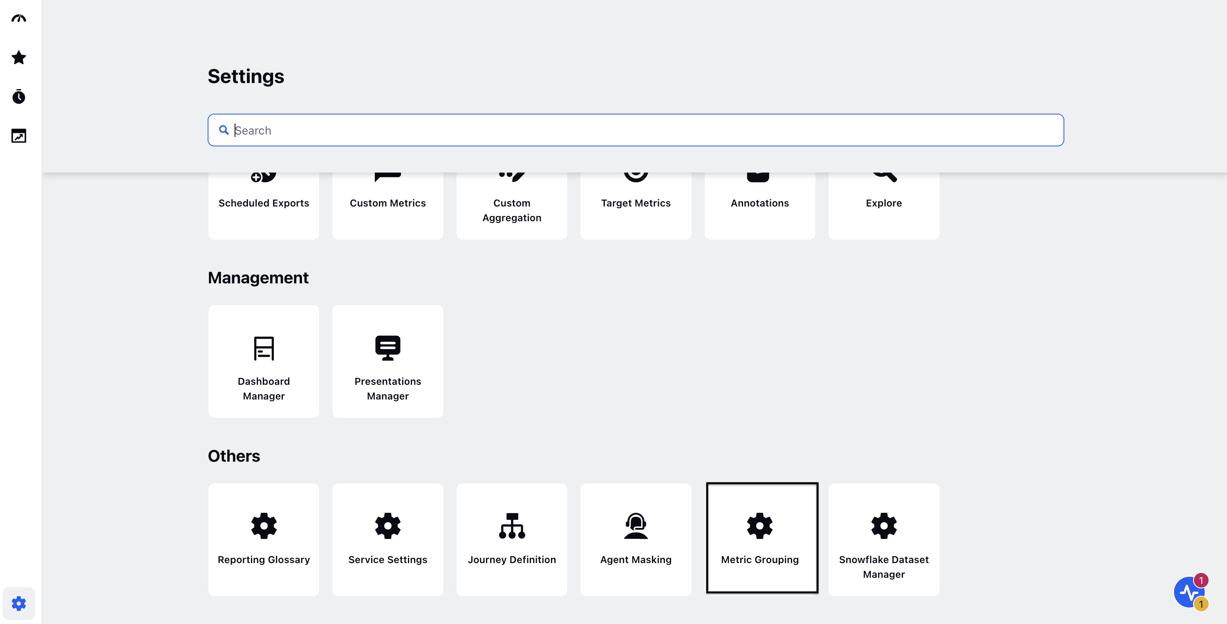Open the stopwatch icon in sidebar

click(18, 97)
